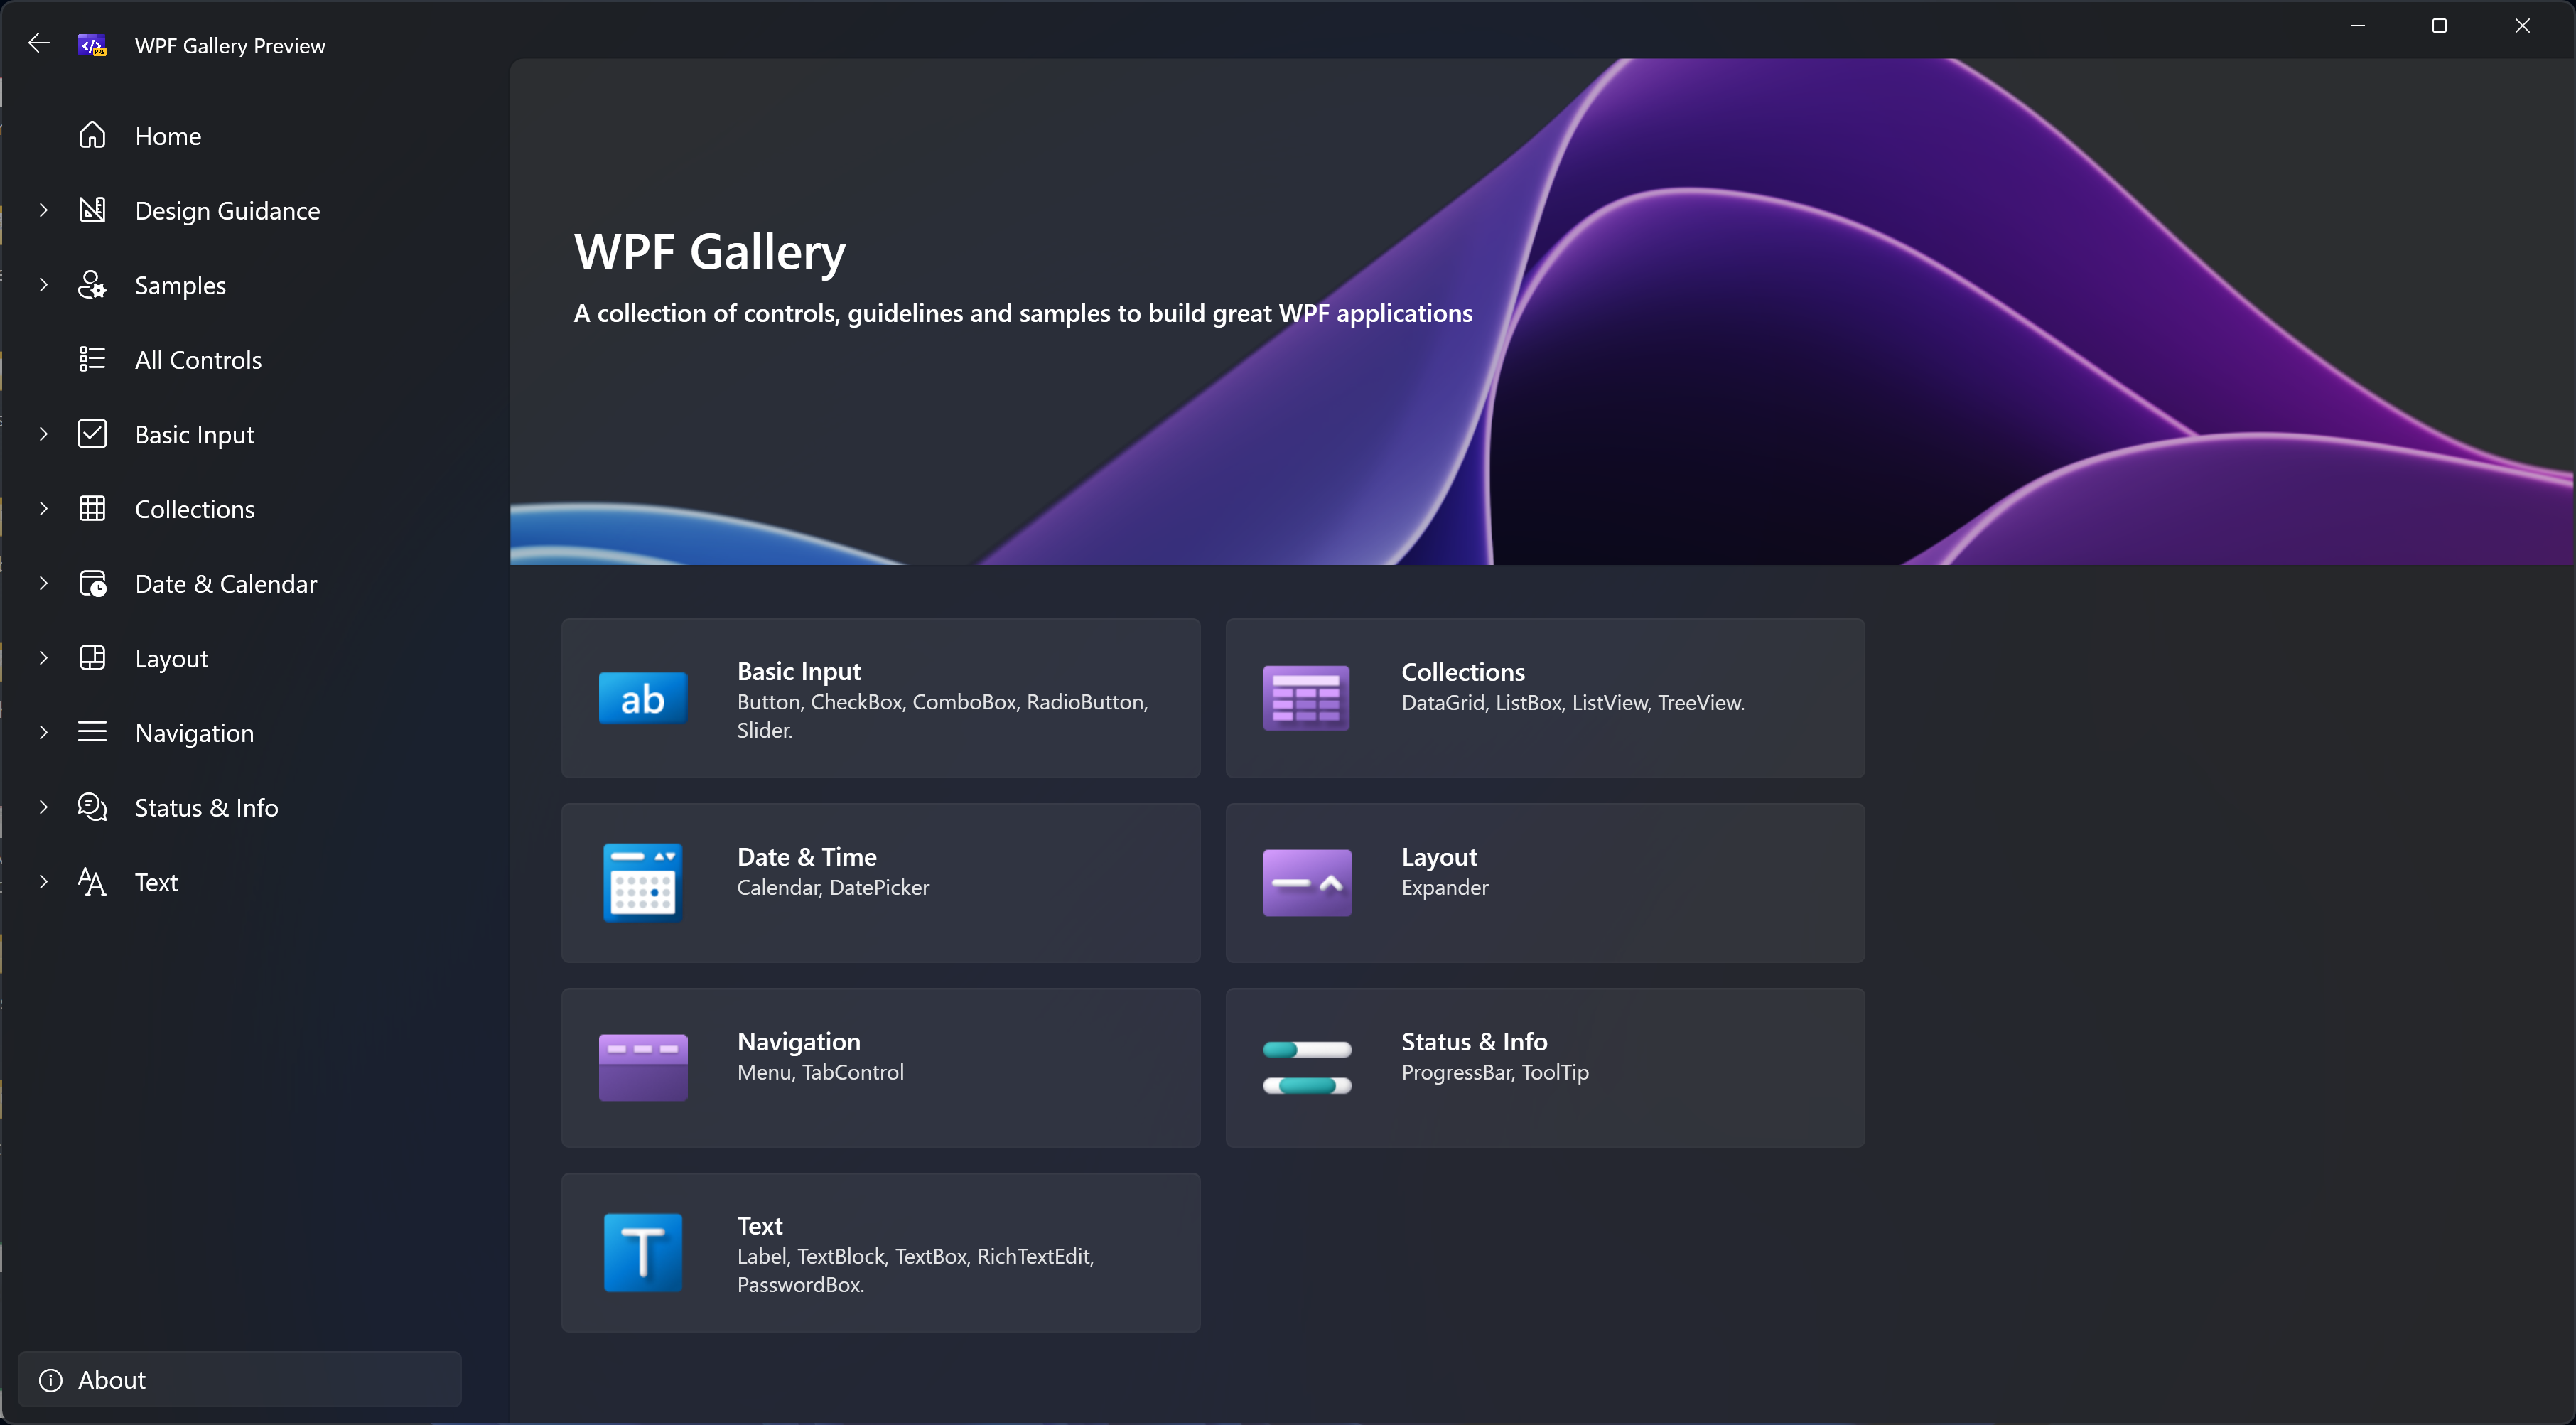This screenshot has height=1425, width=2576.
Task: Click the Text font-size icon in sidebar
Action: 92,882
